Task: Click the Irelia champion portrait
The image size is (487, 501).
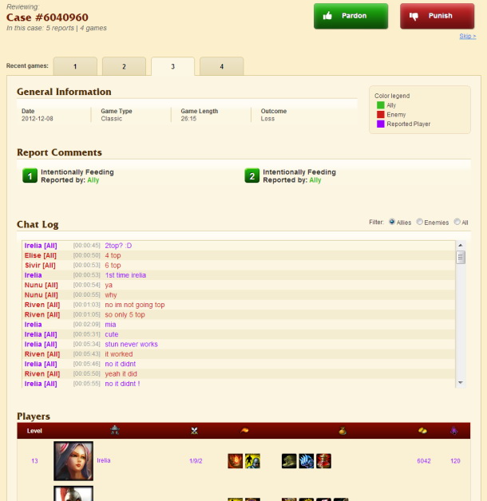Action: point(73,461)
